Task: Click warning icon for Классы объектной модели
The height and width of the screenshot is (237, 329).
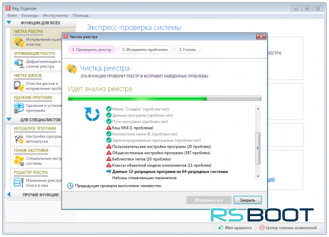Action: pyautogui.click(x=109, y=165)
